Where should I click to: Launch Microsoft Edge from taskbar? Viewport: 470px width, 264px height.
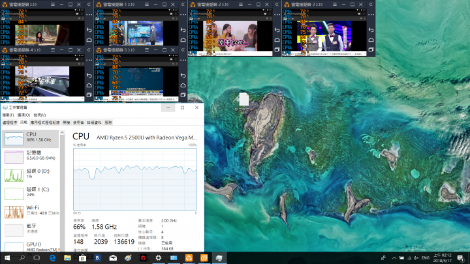(x=52, y=257)
